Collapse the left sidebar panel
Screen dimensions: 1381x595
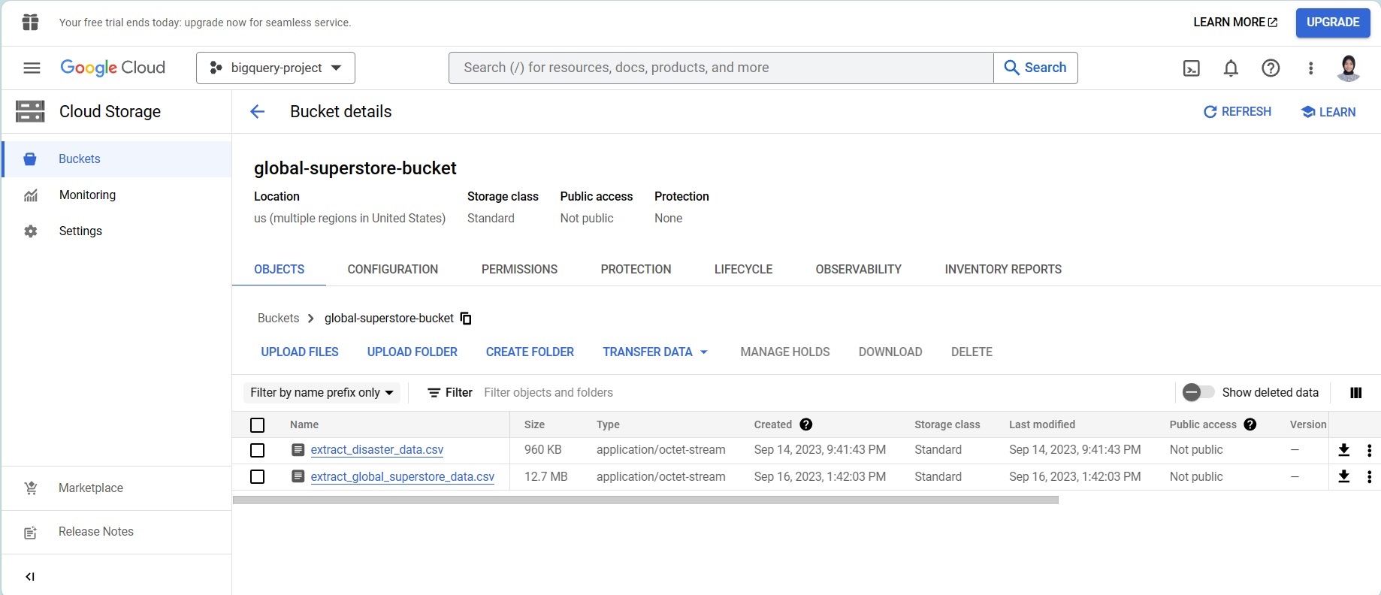click(30, 577)
